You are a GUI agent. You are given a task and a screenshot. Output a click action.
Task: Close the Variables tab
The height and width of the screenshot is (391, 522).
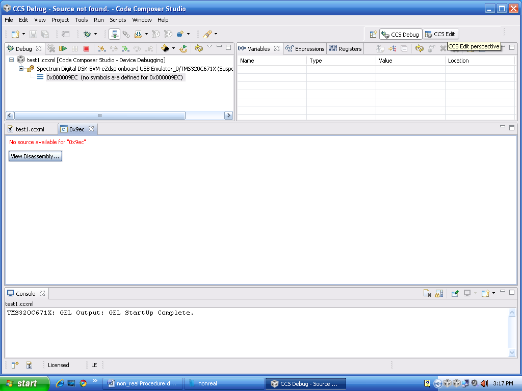pyautogui.click(x=277, y=48)
